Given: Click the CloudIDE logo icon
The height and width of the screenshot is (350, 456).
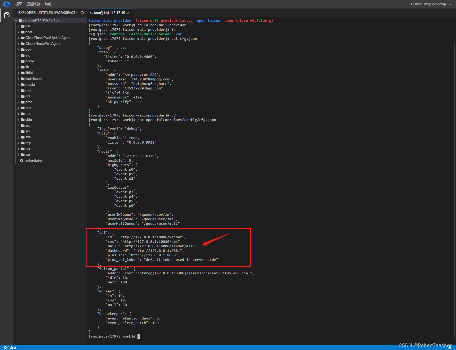Looking at the screenshot, I should click(7, 4).
